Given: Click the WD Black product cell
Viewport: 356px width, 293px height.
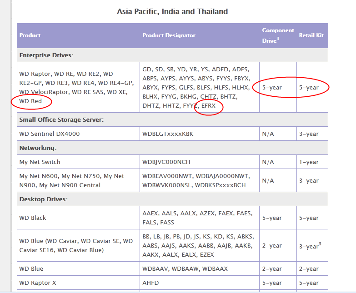Looking at the screenshot, I should click(x=78, y=218).
